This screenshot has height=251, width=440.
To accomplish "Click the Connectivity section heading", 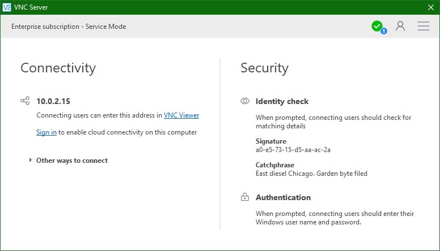I will 58,68.
